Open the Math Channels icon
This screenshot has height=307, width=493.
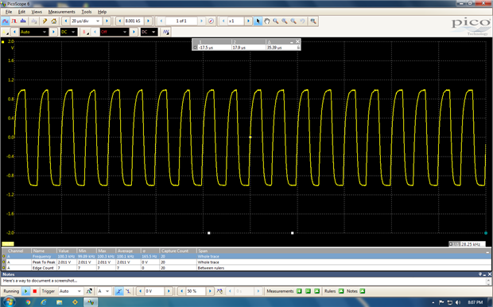pyautogui.click(x=165, y=32)
